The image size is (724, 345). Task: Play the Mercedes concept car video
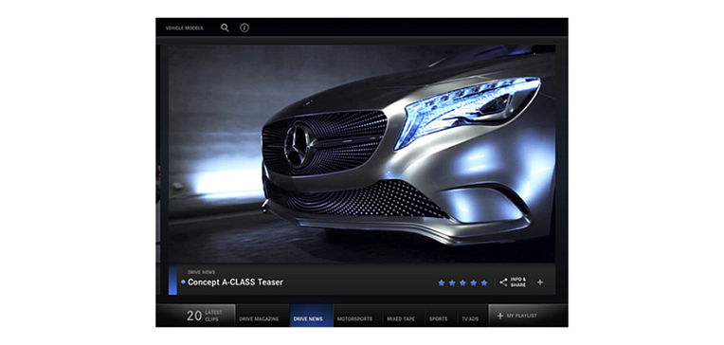pyautogui.click(x=362, y=154)
